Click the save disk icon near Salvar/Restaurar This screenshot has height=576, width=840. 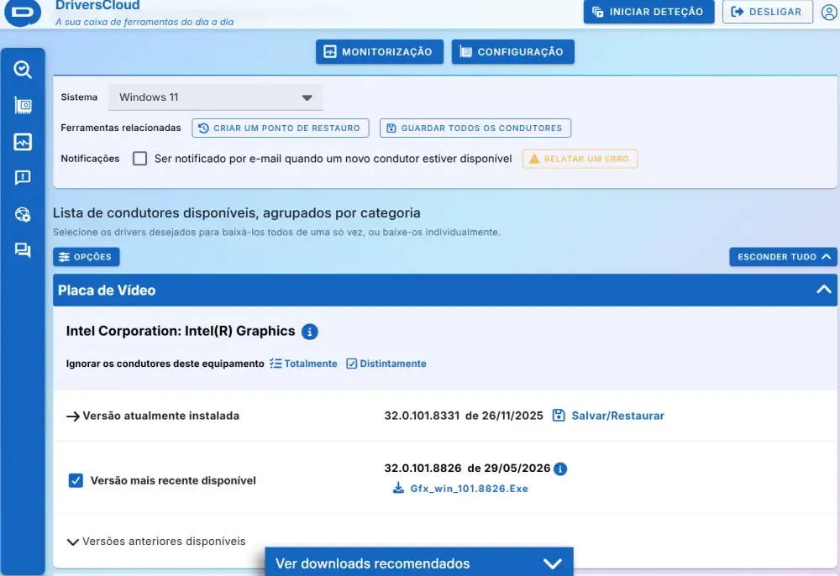(559, 416)
